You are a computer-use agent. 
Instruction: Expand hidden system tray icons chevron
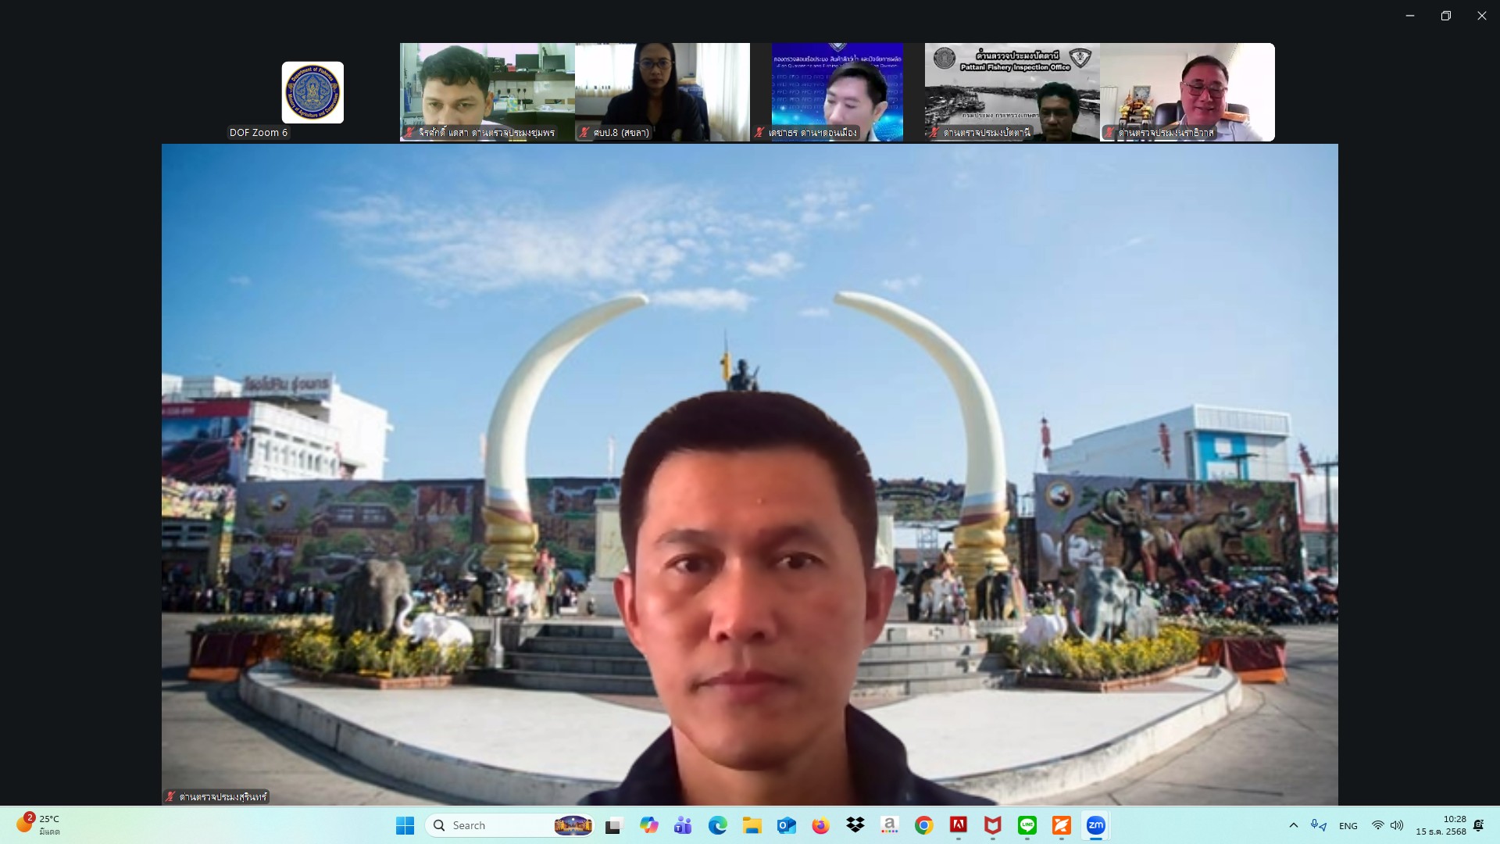1293,825
